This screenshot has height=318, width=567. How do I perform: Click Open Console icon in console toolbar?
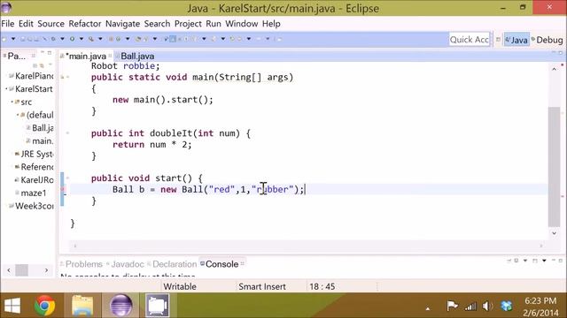coord(535,261)
